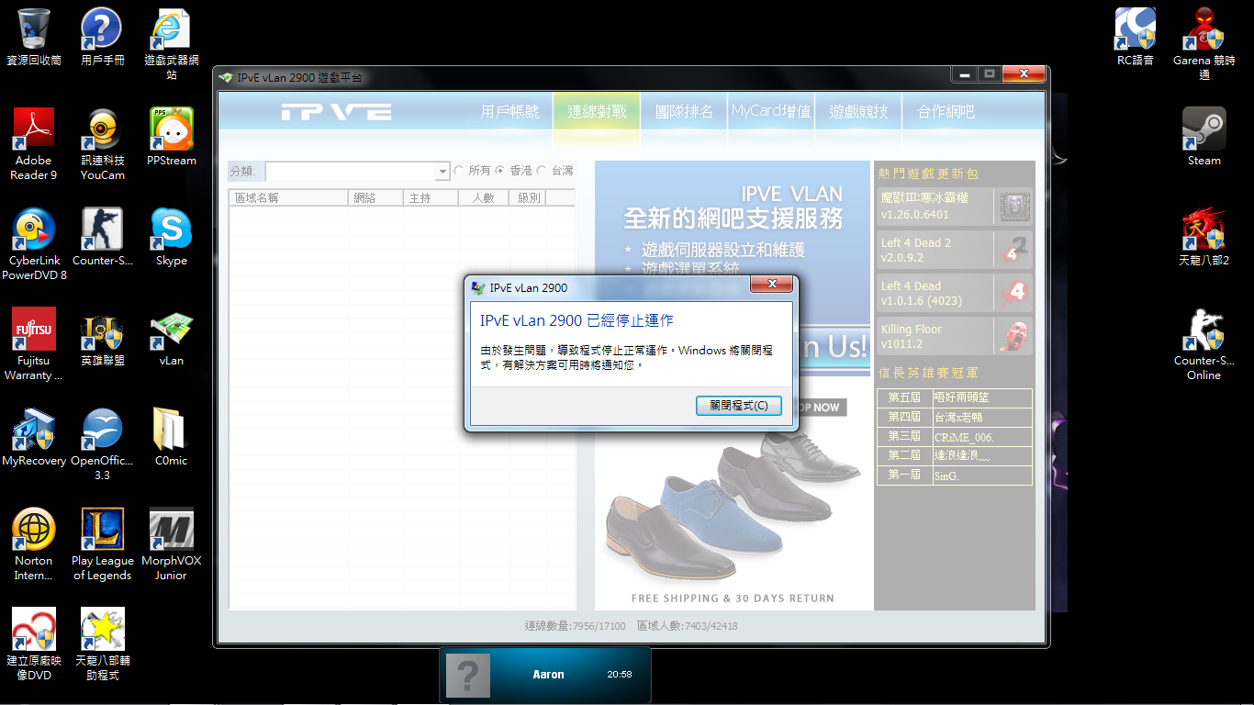The width and height of the screenshot is (1254, 705).
Task: Sort the list by 區域名稱 column header
Action: tap(288, 197)
